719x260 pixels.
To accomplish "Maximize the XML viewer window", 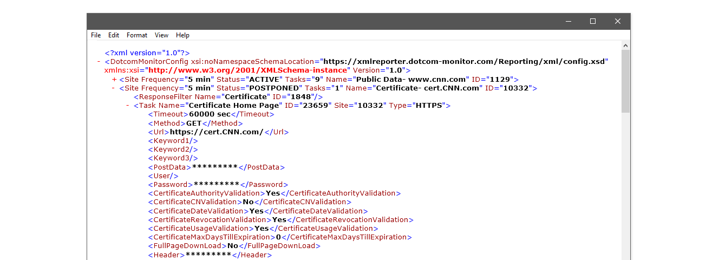I will click(x=593, y=21).
